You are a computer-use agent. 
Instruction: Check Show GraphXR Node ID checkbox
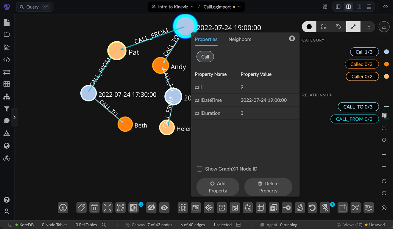(x=200, y=169)
